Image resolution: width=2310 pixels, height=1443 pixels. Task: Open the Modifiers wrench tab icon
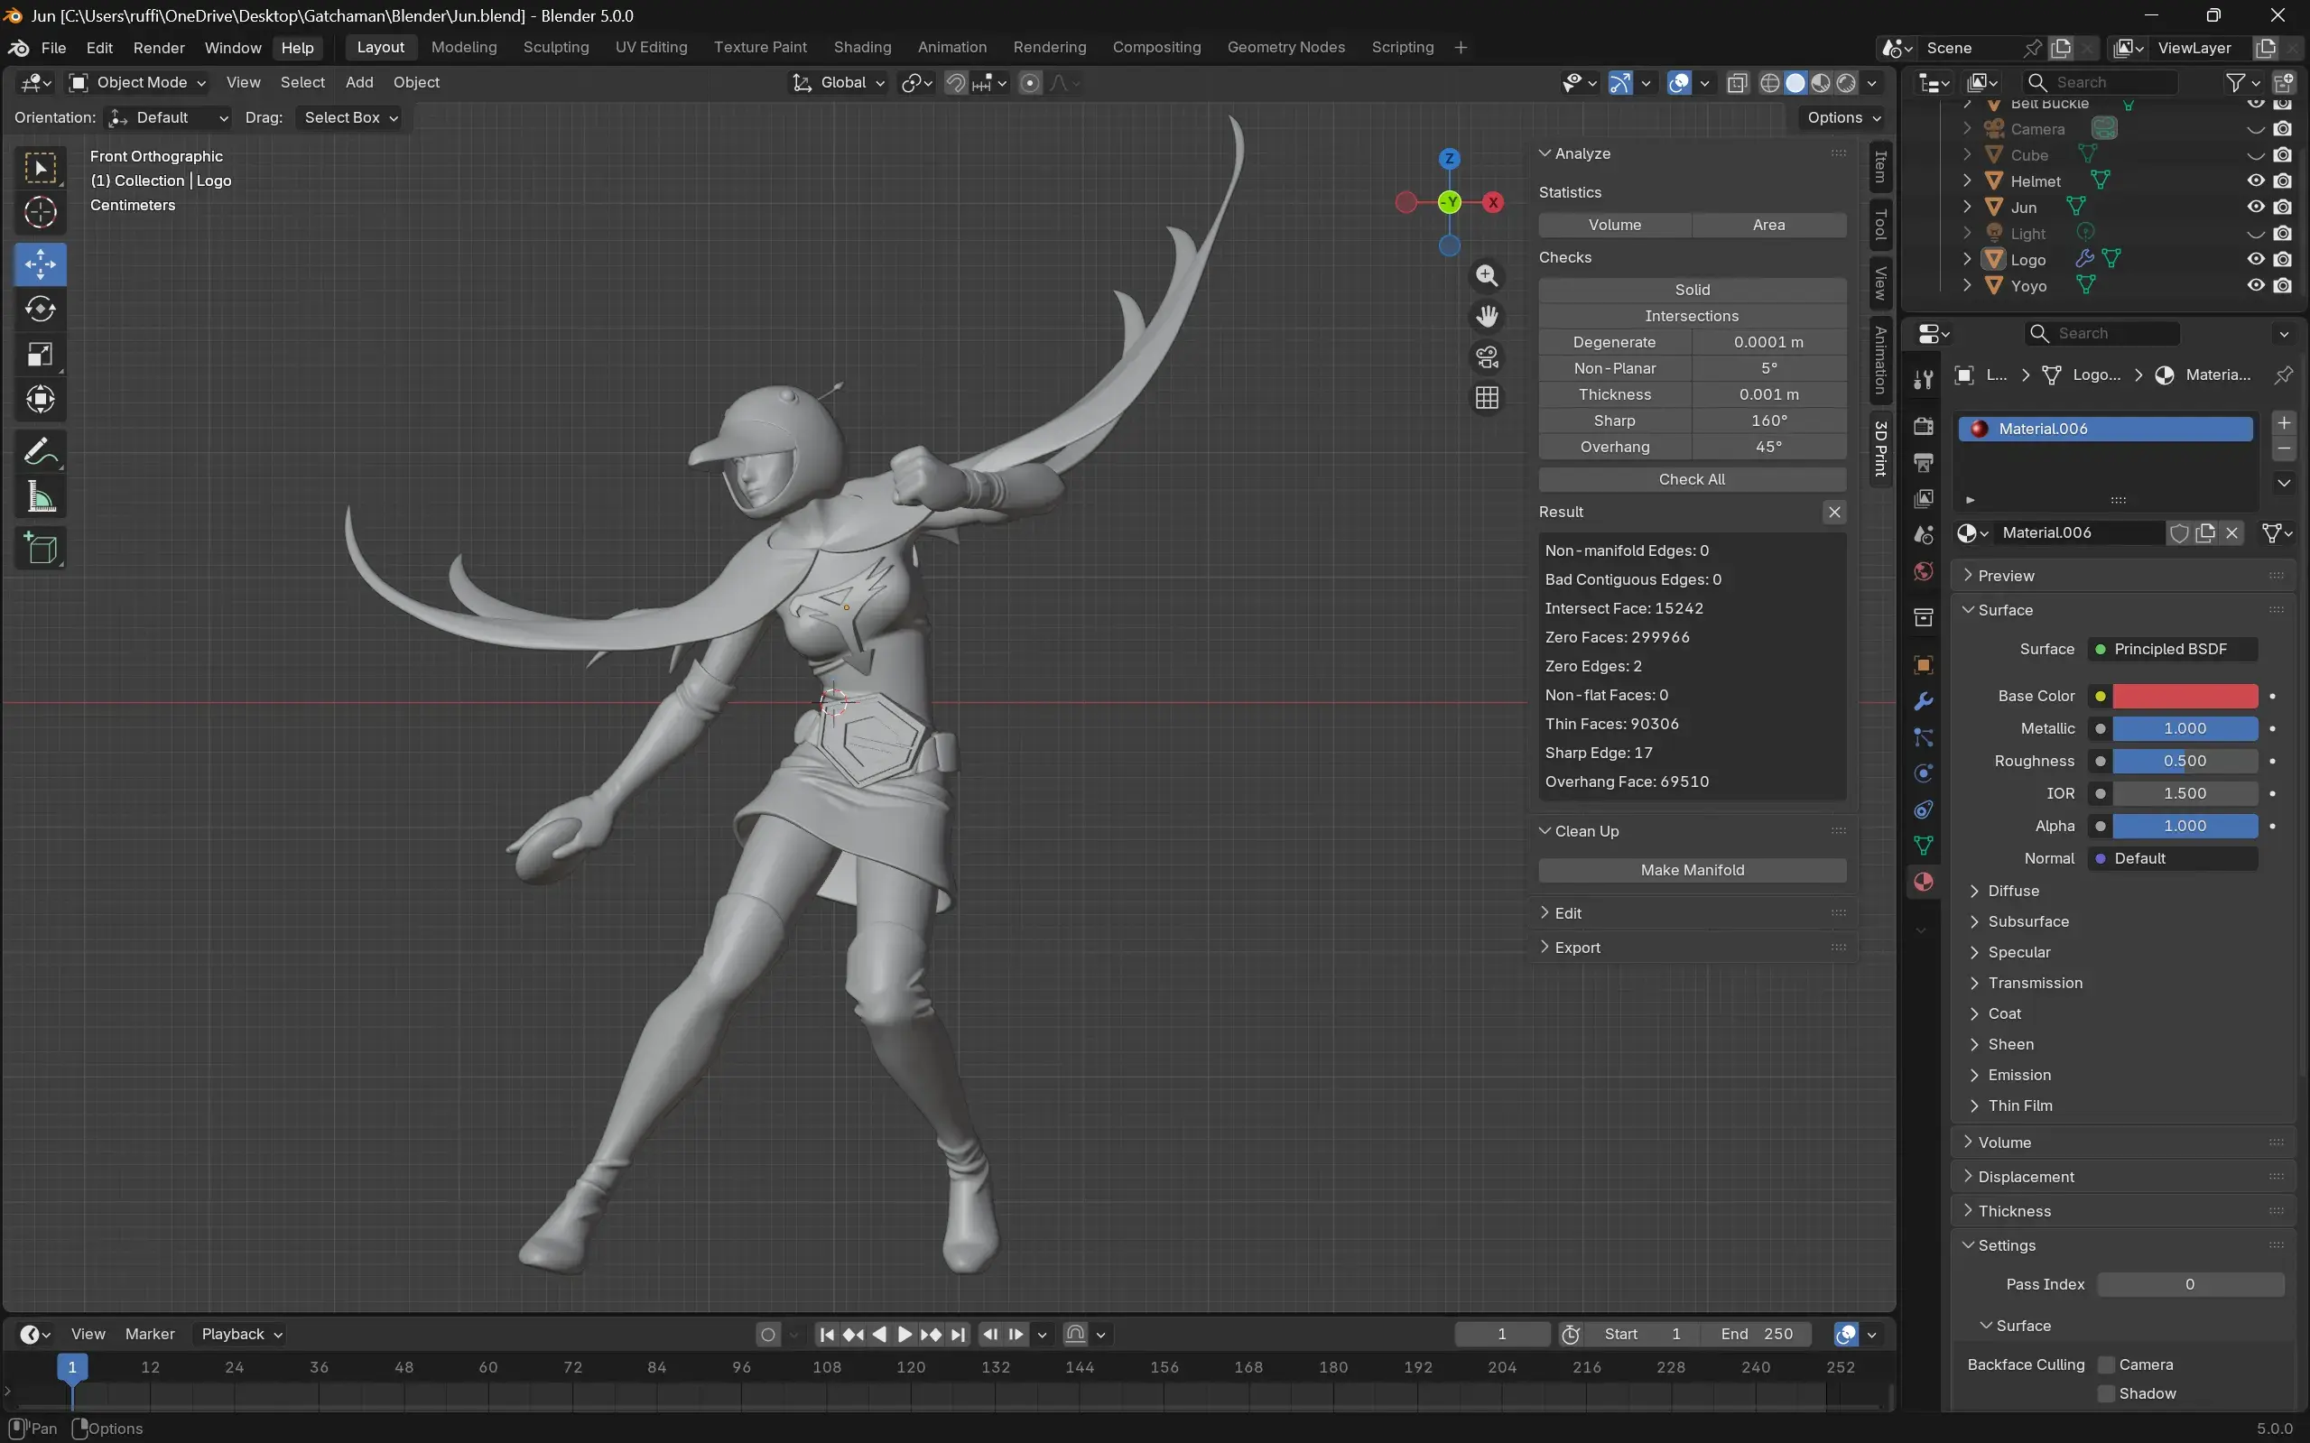(1924, 701)
